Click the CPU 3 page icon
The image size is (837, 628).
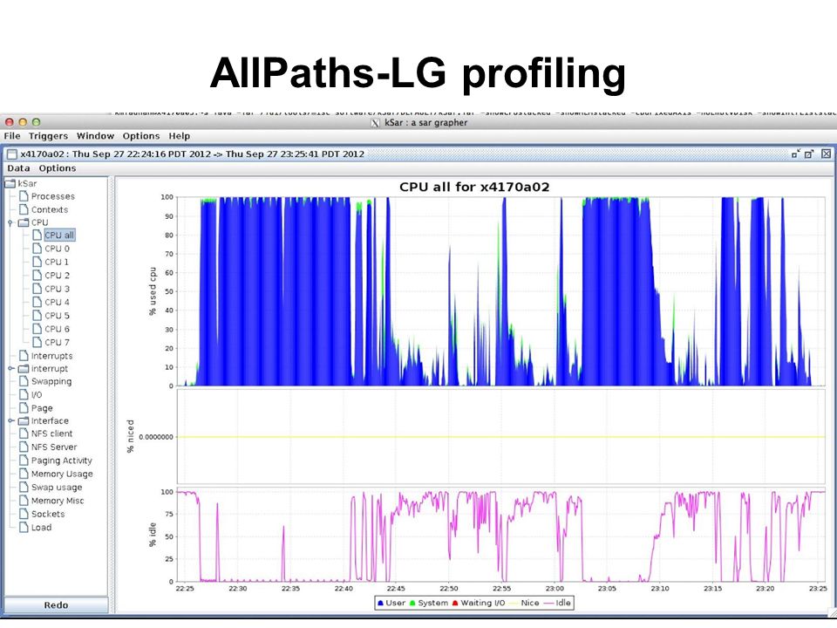(37, 289)
